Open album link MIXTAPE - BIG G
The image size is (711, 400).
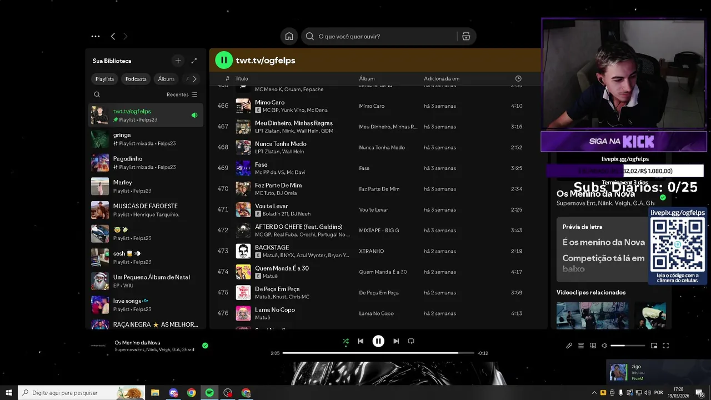coord(379,230)
